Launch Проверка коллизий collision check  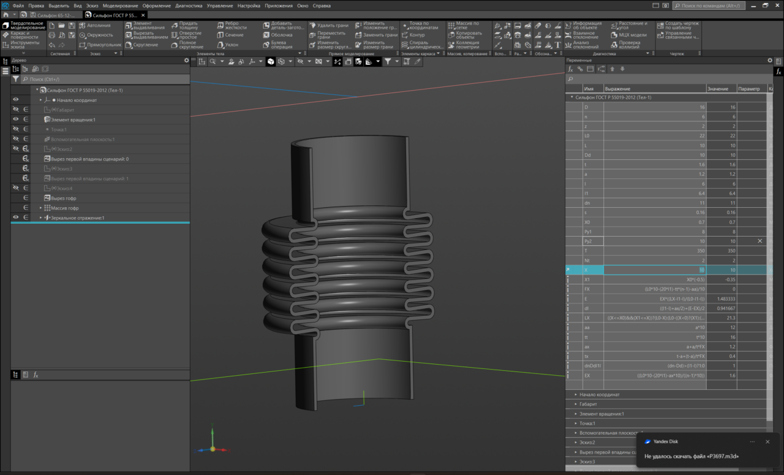(625, 45)
